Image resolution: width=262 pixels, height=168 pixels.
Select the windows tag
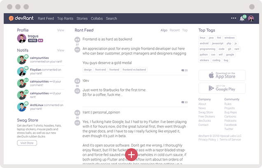[229, 38]
